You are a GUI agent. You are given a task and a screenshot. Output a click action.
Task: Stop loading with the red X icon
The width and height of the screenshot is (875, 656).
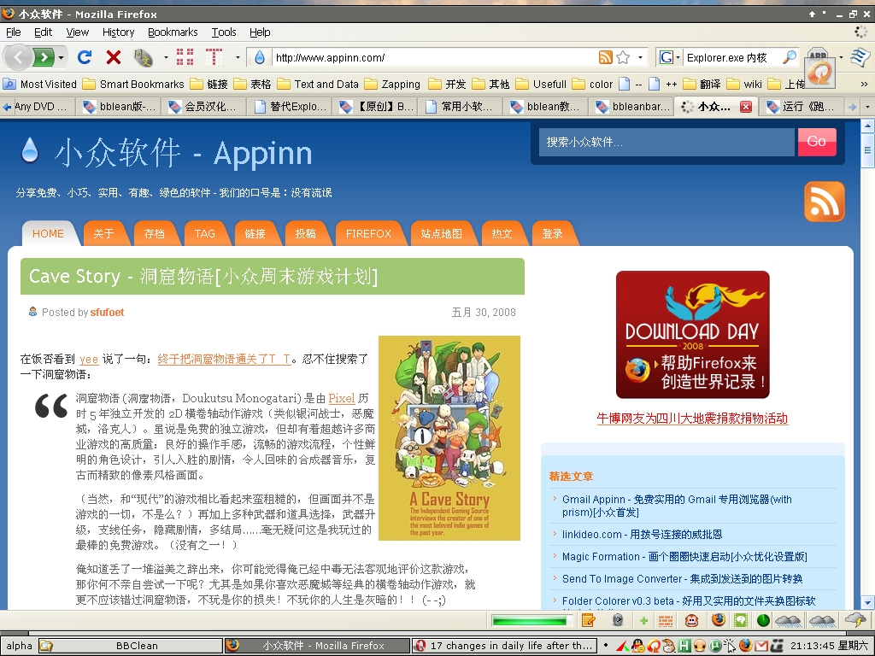point(114,57)
